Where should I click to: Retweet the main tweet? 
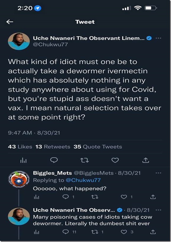(84, 160)
